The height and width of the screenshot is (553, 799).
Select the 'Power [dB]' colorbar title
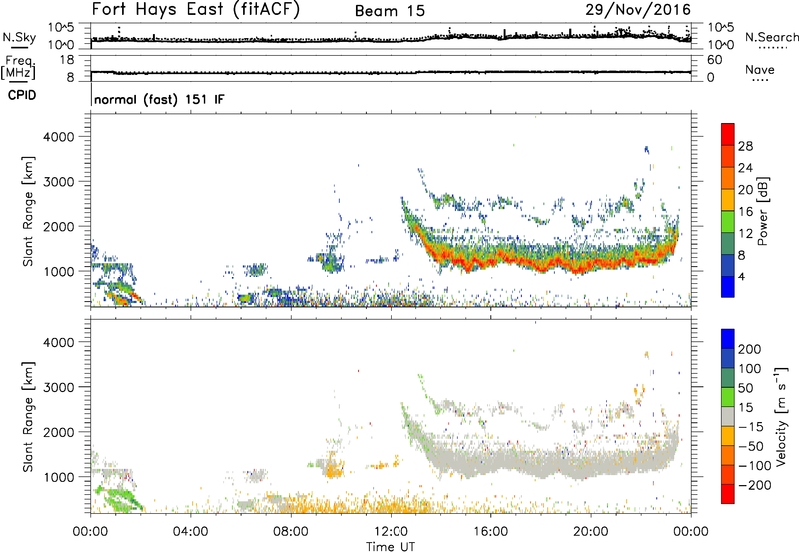[762, 211]
